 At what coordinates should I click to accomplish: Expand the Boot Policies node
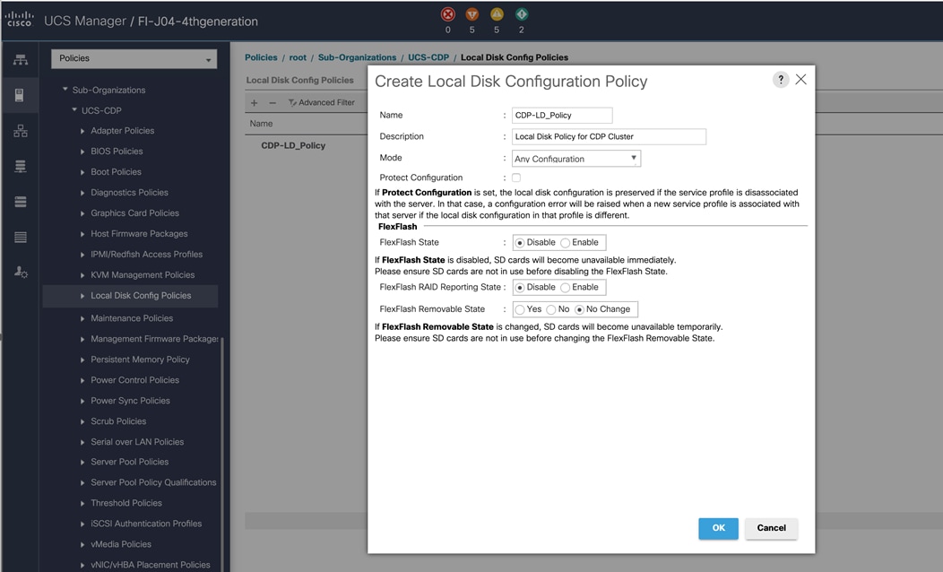(x=82, y=172)
